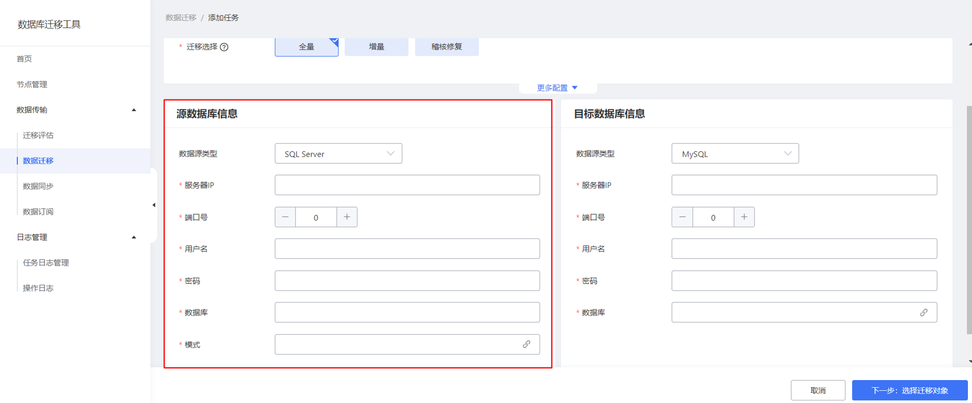This screenshot has width=972, height=403.
Task: Click the 源数据库信息 heading
Action: pos(207,114)
